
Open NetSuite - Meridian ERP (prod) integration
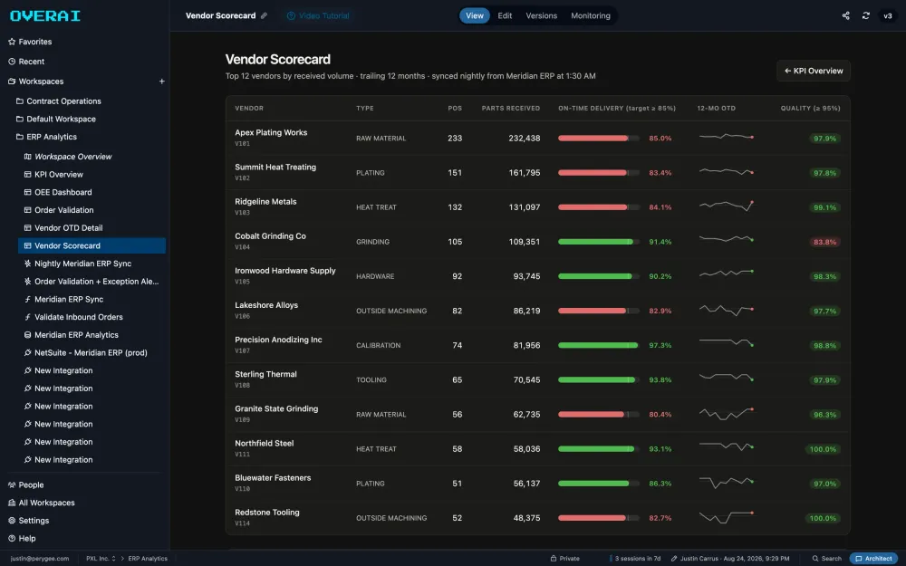click(85, 353)
